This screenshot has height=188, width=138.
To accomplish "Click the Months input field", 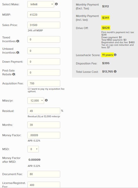I will (44, 125).
